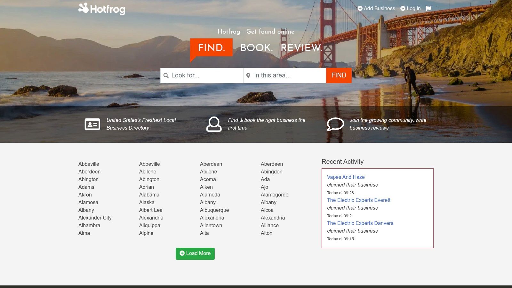Click the orange FIND button
Viewport: 512px width, 288px height.
339,76
